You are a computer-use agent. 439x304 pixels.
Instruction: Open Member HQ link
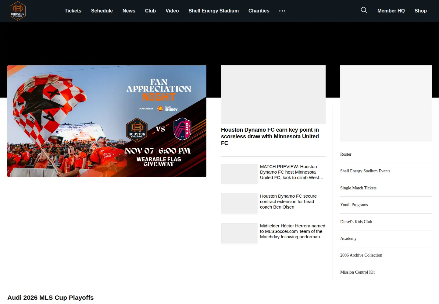click(x=391, y=11)
